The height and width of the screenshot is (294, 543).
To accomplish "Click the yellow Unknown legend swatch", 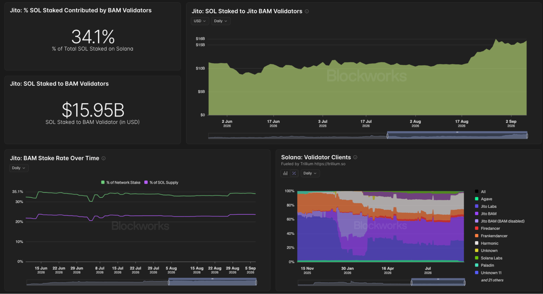I will click(476, 251).
